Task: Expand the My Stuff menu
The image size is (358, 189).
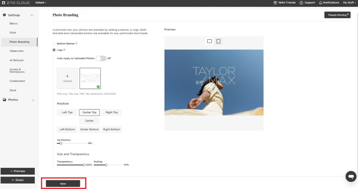Action: (x=349, y=3)
